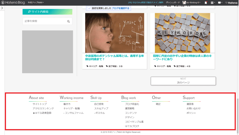Screen dimensions: 239x135
Task: Open スキルアップ footer link
Action: 101,108
